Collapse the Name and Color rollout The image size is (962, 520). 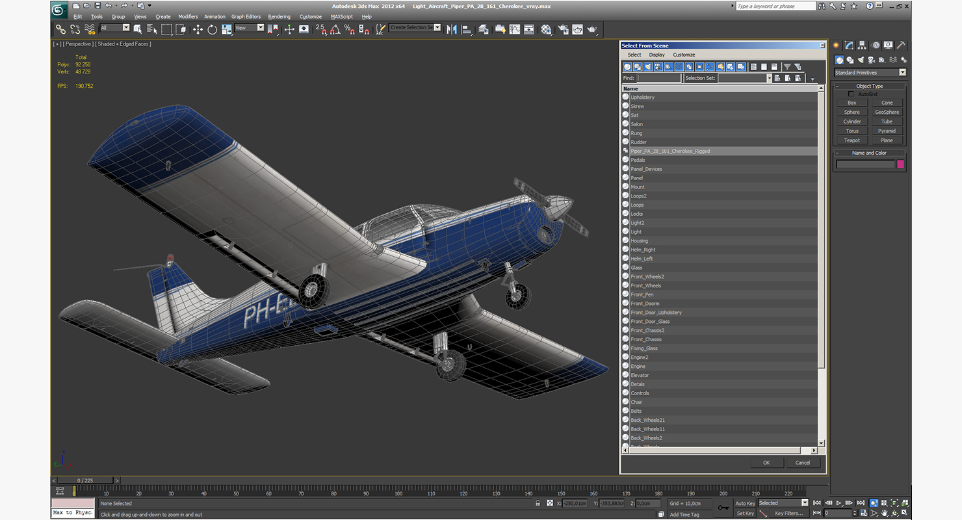tap(869, 153)
